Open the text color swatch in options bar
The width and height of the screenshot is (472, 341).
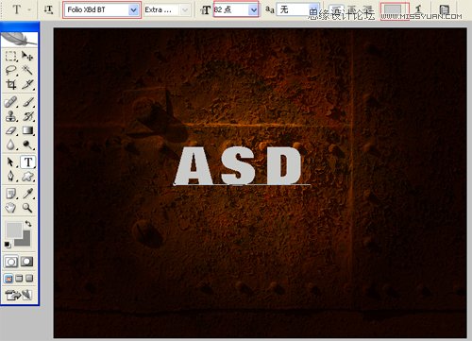[393, 10]
